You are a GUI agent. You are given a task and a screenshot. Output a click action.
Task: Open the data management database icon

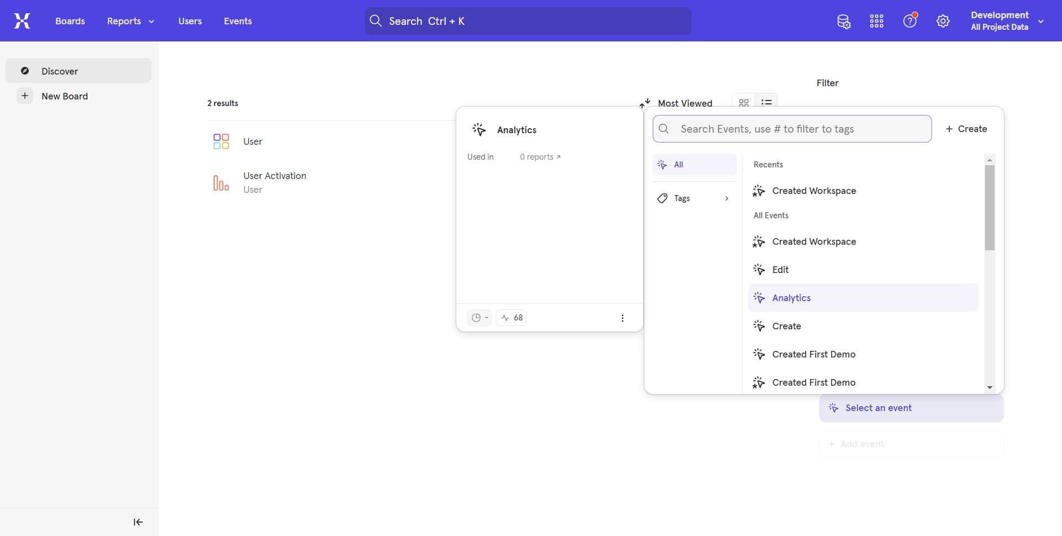(844, 22)
